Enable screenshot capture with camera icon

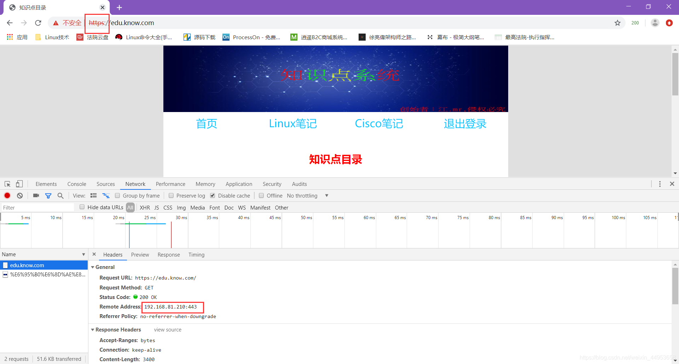point(35,195)
